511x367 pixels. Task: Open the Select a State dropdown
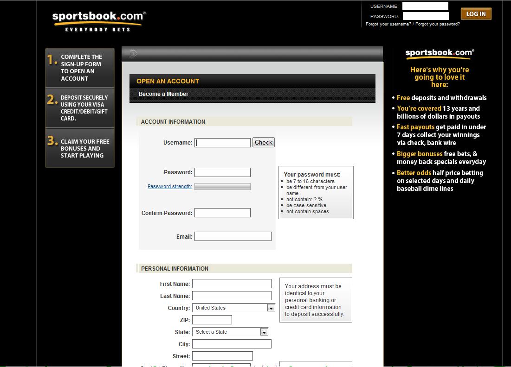pos(230,332)
